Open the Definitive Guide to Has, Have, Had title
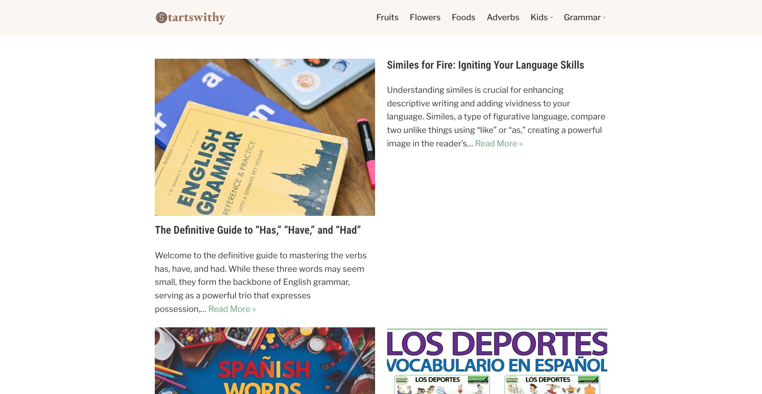Viewport: 762px width, 394px height. tap(258, 230)
